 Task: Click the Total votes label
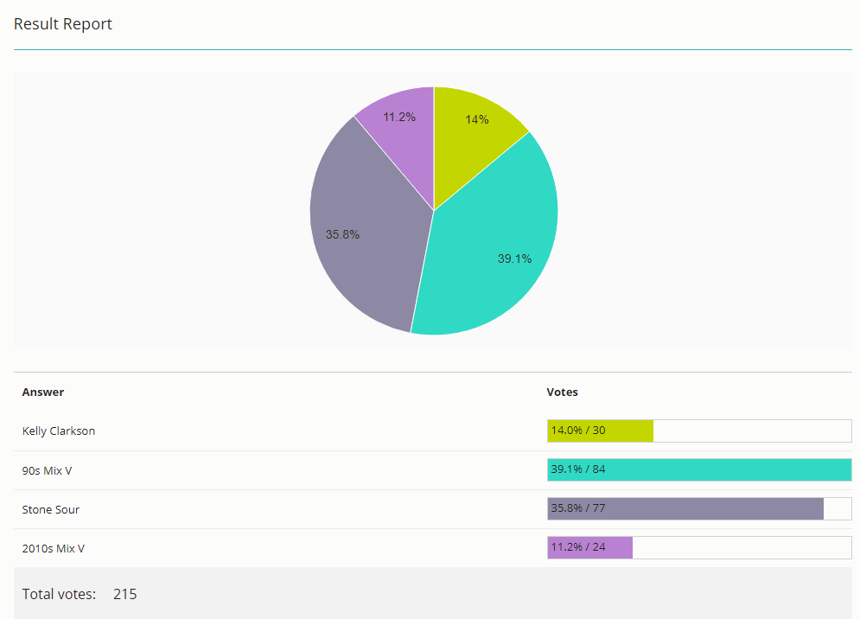coord(59,594)
